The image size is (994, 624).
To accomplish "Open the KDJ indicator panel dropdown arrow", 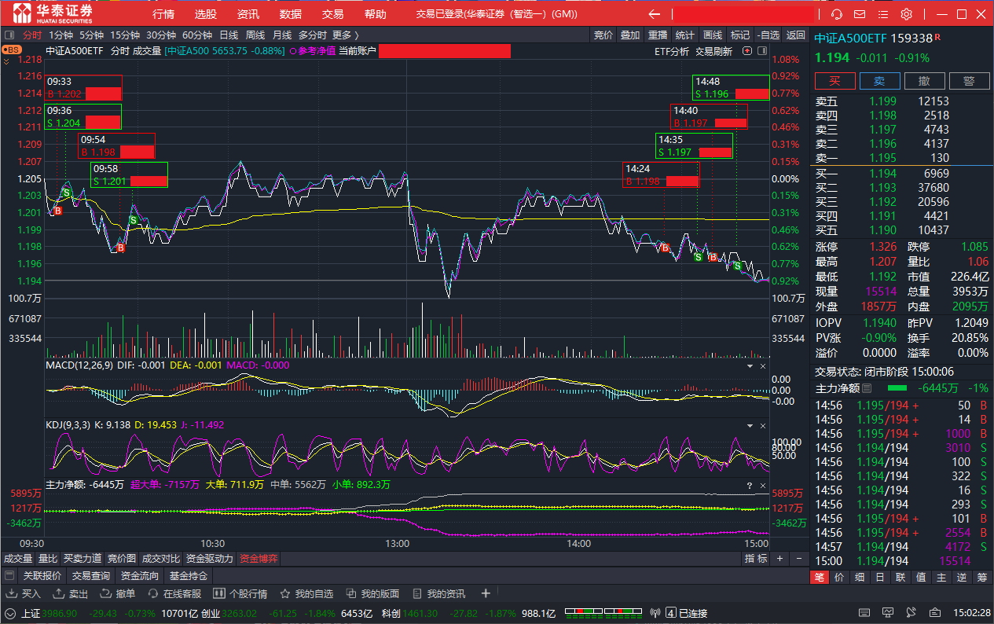I will tap(749, 425).
